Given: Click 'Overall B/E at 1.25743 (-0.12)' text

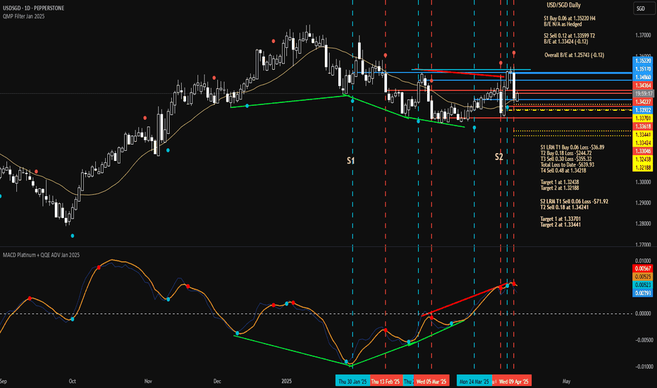Looking at the screenshot, I should click(574, 55).
